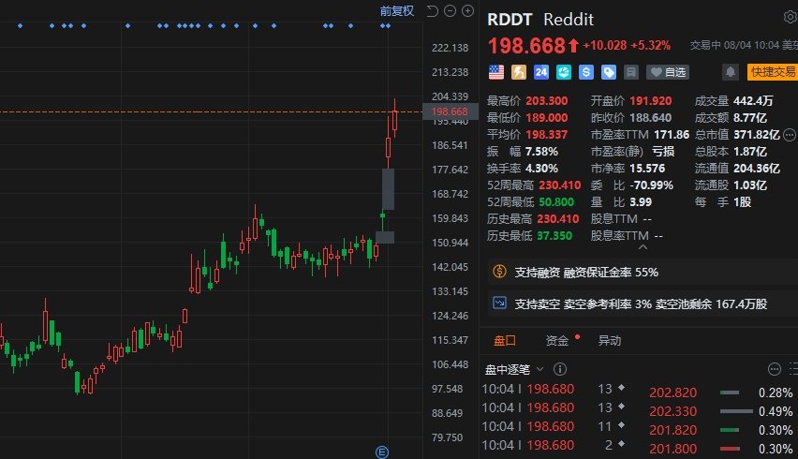798x459 pixels.
Task: Click the 市盈率TTM 171.86 value
Action: 672,134
